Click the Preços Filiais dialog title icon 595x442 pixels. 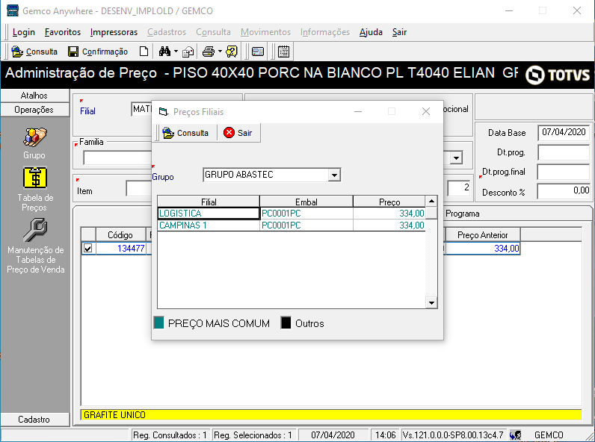[164, 112]
